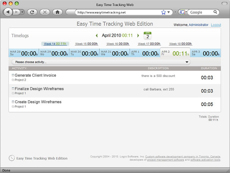
Task: Click the address bar URL field
Action: (x=119, y=12)
